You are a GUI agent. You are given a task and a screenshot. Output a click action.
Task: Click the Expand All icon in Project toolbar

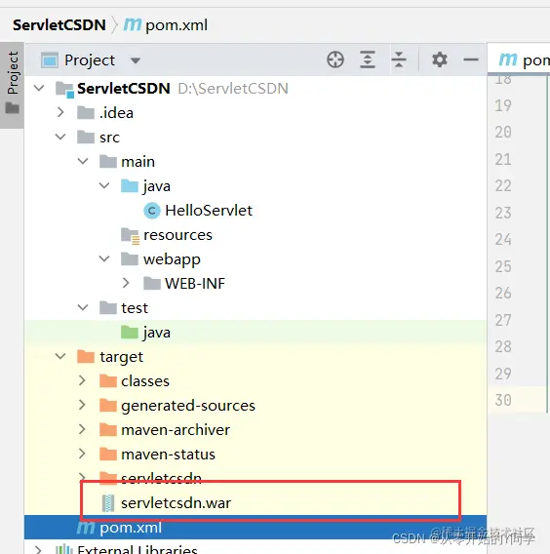(368, 59)
